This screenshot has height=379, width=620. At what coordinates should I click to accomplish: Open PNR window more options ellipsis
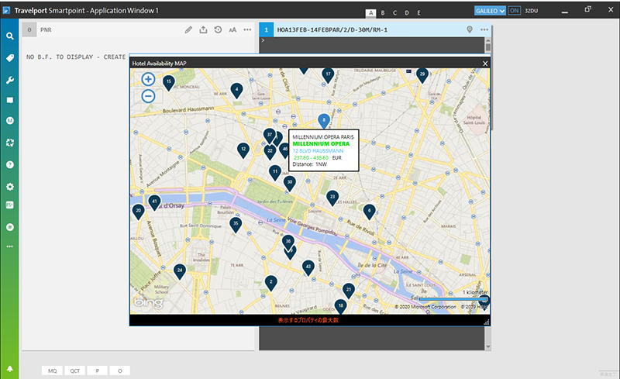coord(247,29)
